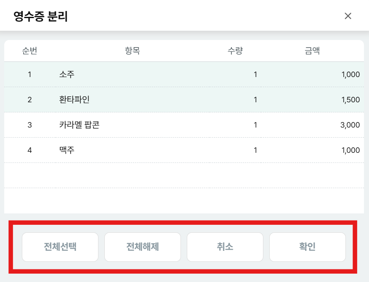
Task: Select the 환타파인 item row
Action: pyautogui.click(x=74, y=100)
